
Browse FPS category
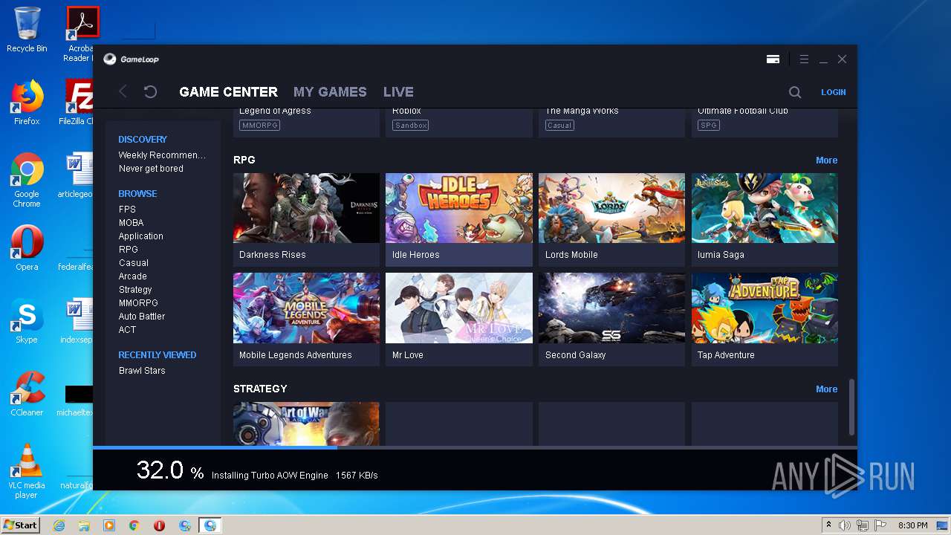tap(127, 210)
